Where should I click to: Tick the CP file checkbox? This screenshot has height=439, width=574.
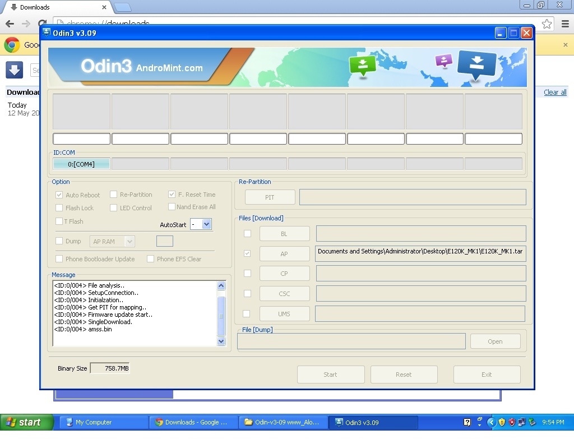coord(247,273)
